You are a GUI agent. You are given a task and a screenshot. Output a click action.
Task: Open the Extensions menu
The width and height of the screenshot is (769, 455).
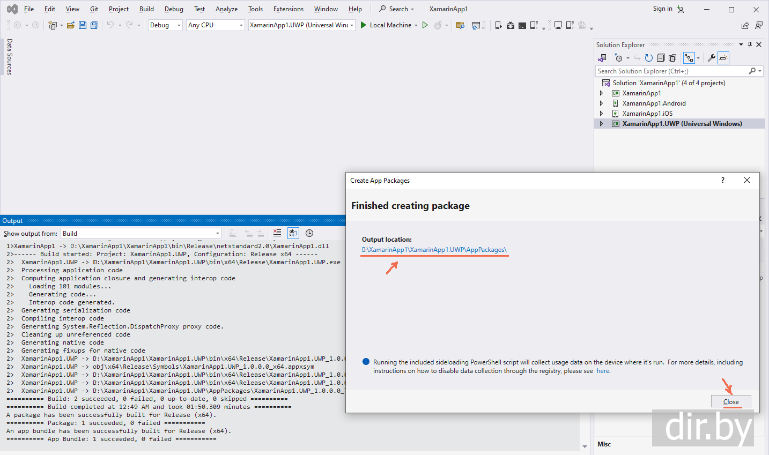(288, 9)
